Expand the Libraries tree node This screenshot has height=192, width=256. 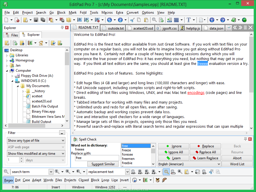click(x=7, y=55)
